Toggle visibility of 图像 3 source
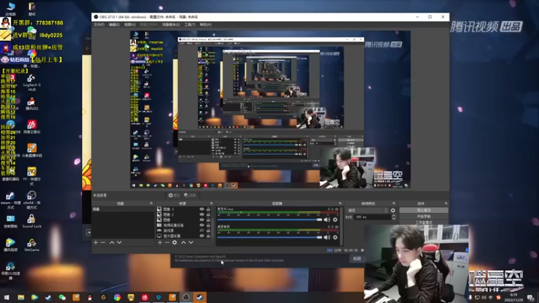 pos(201,209)
